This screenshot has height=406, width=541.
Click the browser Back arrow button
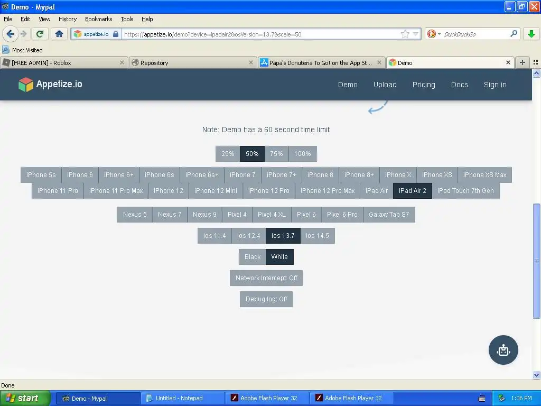pyautogui.click(x=10, y=34)
